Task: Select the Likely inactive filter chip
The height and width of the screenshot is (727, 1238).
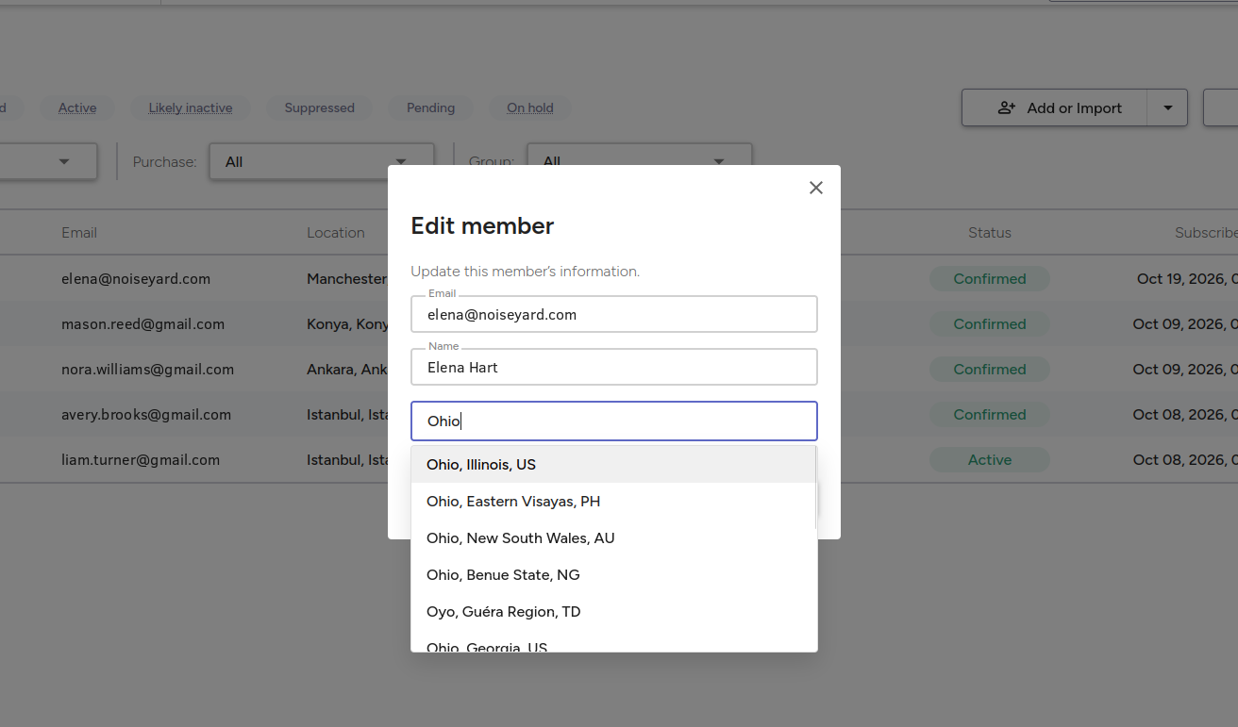Action: (x=190, y=108)
